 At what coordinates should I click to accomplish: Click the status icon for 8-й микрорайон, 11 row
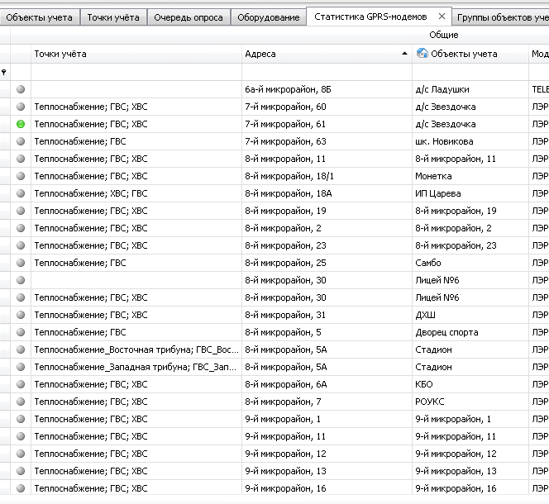[x=21, y=159]
